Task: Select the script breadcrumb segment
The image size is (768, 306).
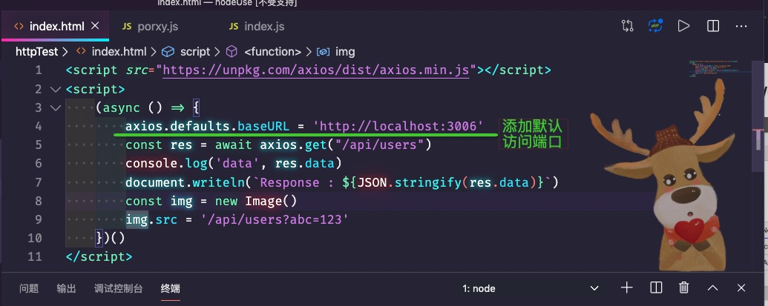Action: (195, 52)
